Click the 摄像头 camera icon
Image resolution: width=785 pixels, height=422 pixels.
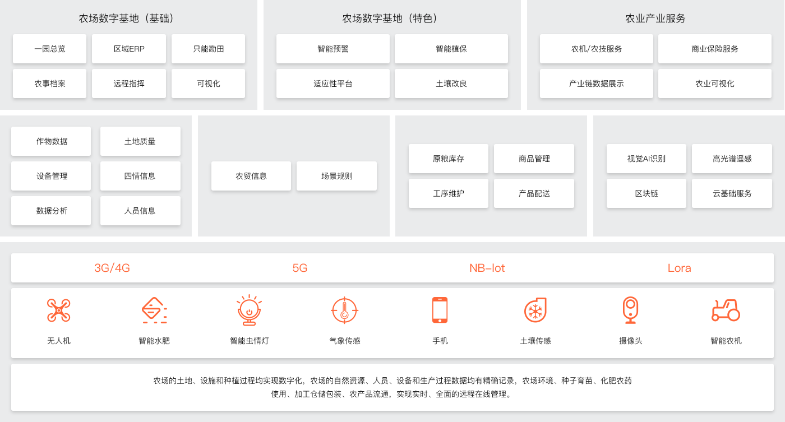pyautogui.click(x=631, y=310)
